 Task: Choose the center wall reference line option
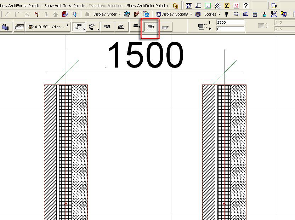pyautogui.click(x=151, y=27)
